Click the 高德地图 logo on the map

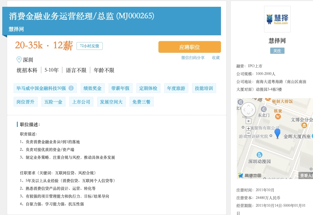point(249,175)
